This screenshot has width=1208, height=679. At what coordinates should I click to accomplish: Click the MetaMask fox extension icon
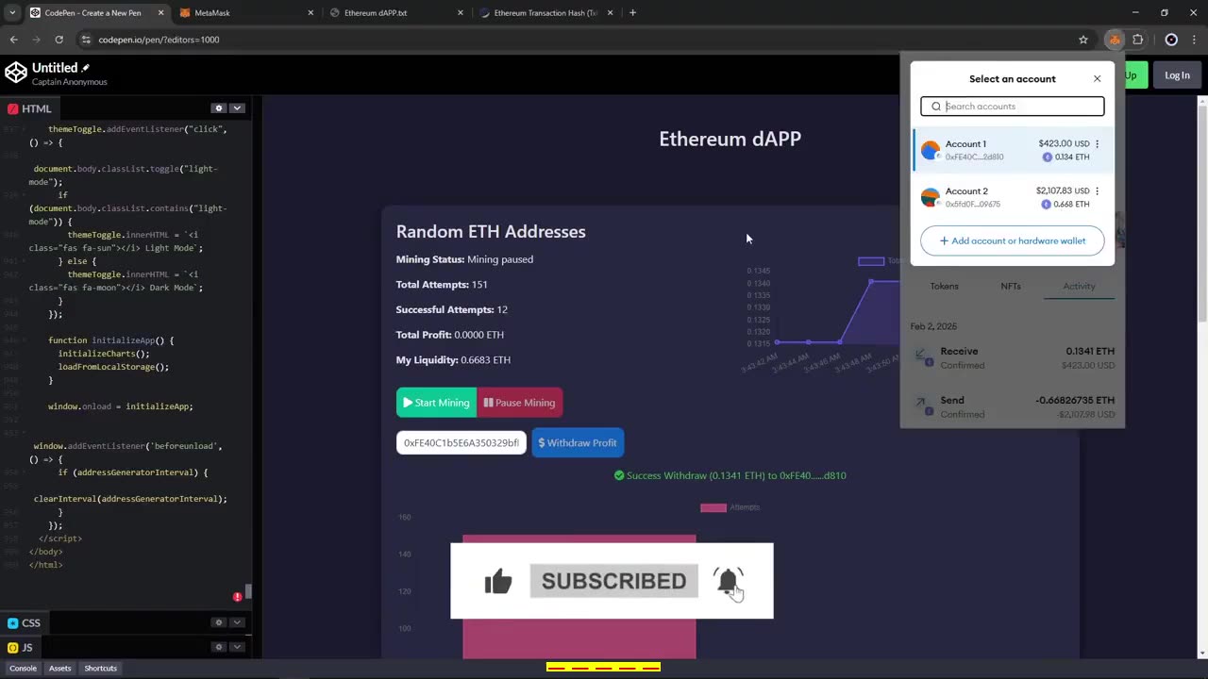click(1115, 40)
